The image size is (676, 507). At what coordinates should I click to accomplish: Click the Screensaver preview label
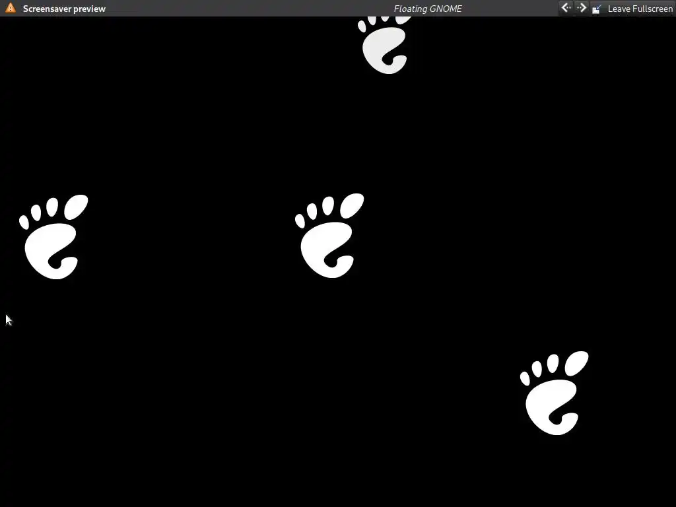point(64,9)
